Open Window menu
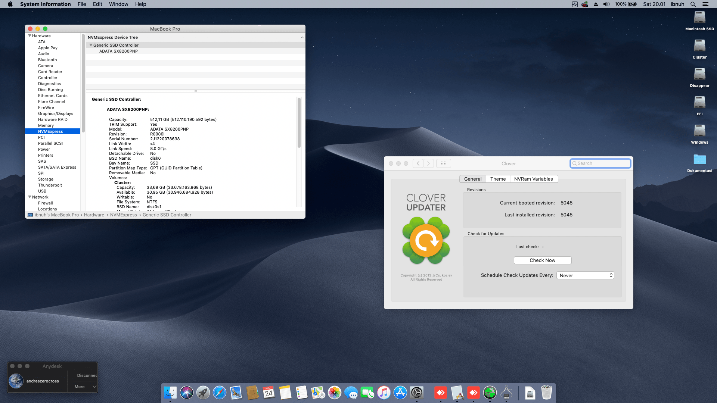 click(x=118, y=4)
